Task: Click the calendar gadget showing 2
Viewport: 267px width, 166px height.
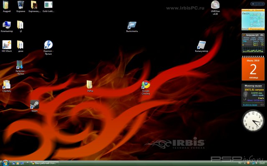Action: tap(253, 68)
